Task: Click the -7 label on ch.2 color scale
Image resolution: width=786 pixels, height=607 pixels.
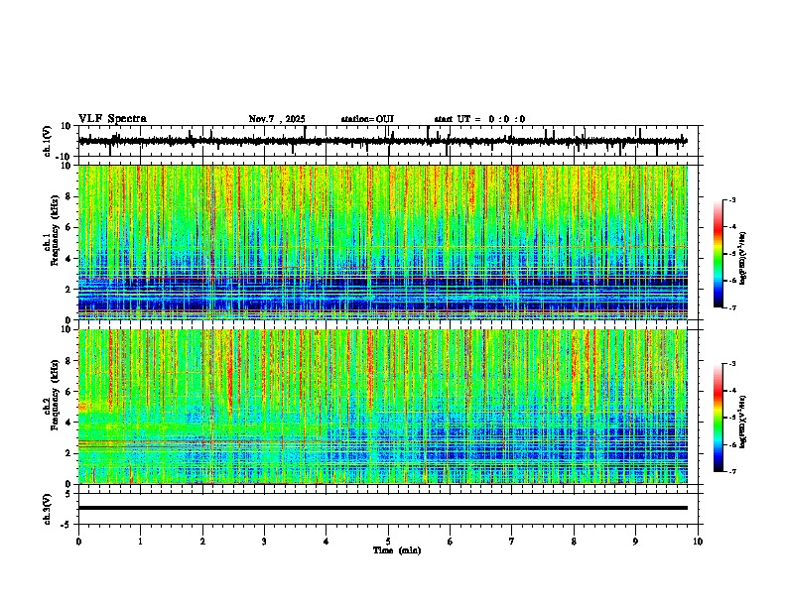Action: tap(732, 471)
